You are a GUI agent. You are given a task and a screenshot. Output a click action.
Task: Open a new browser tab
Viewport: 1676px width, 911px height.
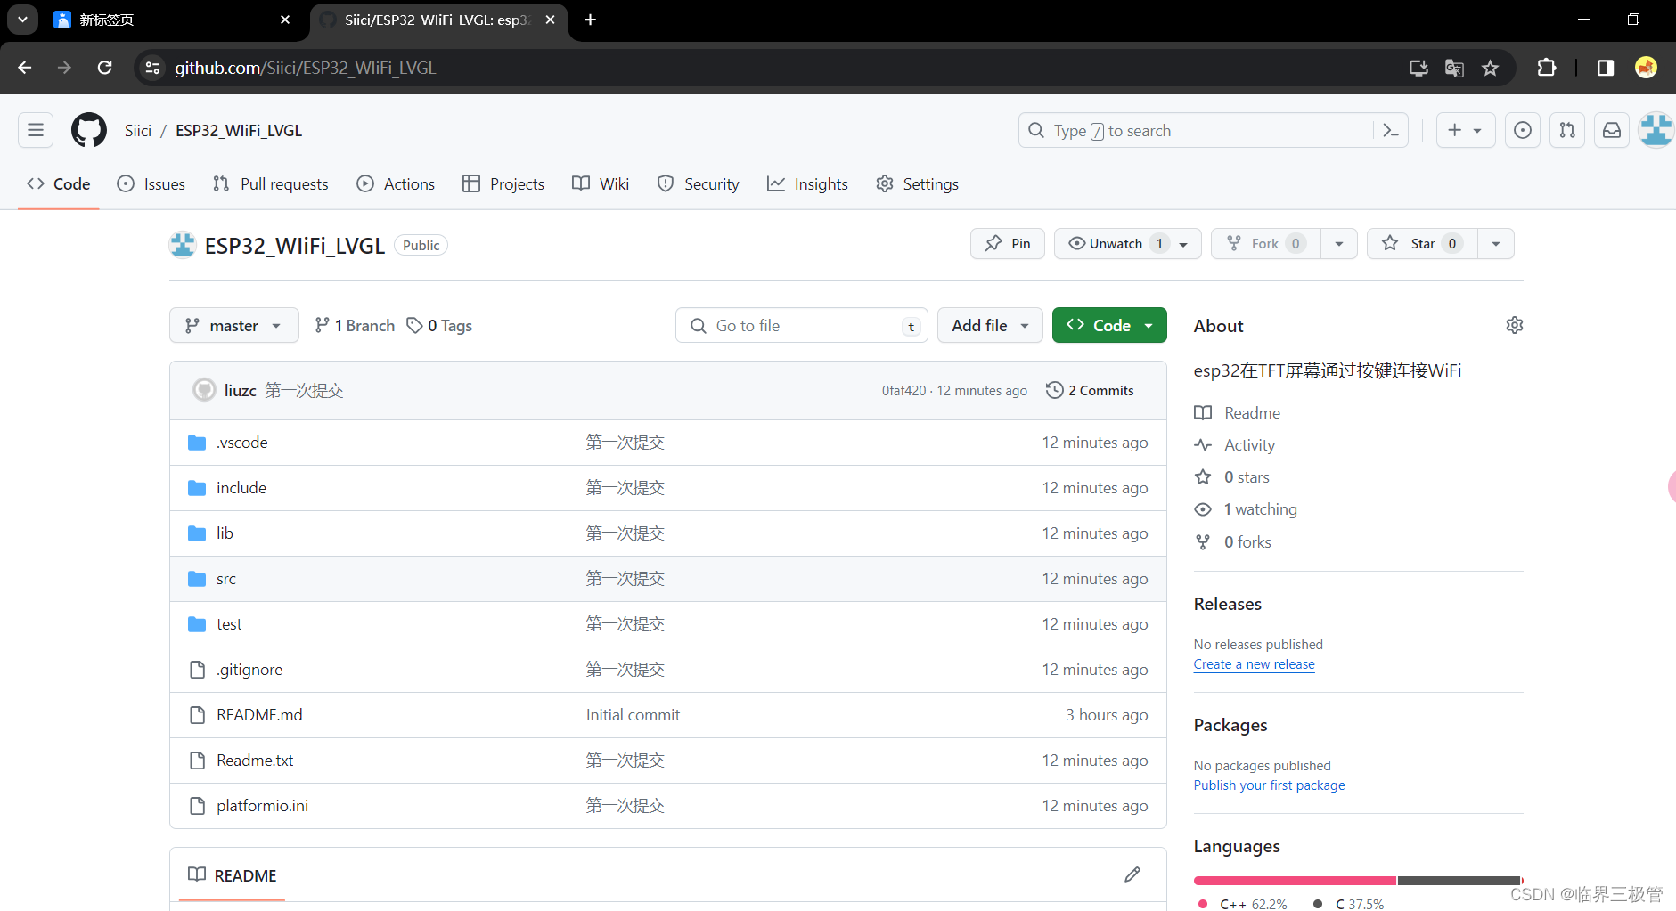coord(590,20)
